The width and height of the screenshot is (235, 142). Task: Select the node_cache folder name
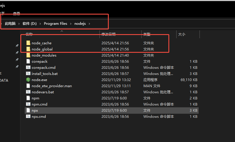[42, 43]
